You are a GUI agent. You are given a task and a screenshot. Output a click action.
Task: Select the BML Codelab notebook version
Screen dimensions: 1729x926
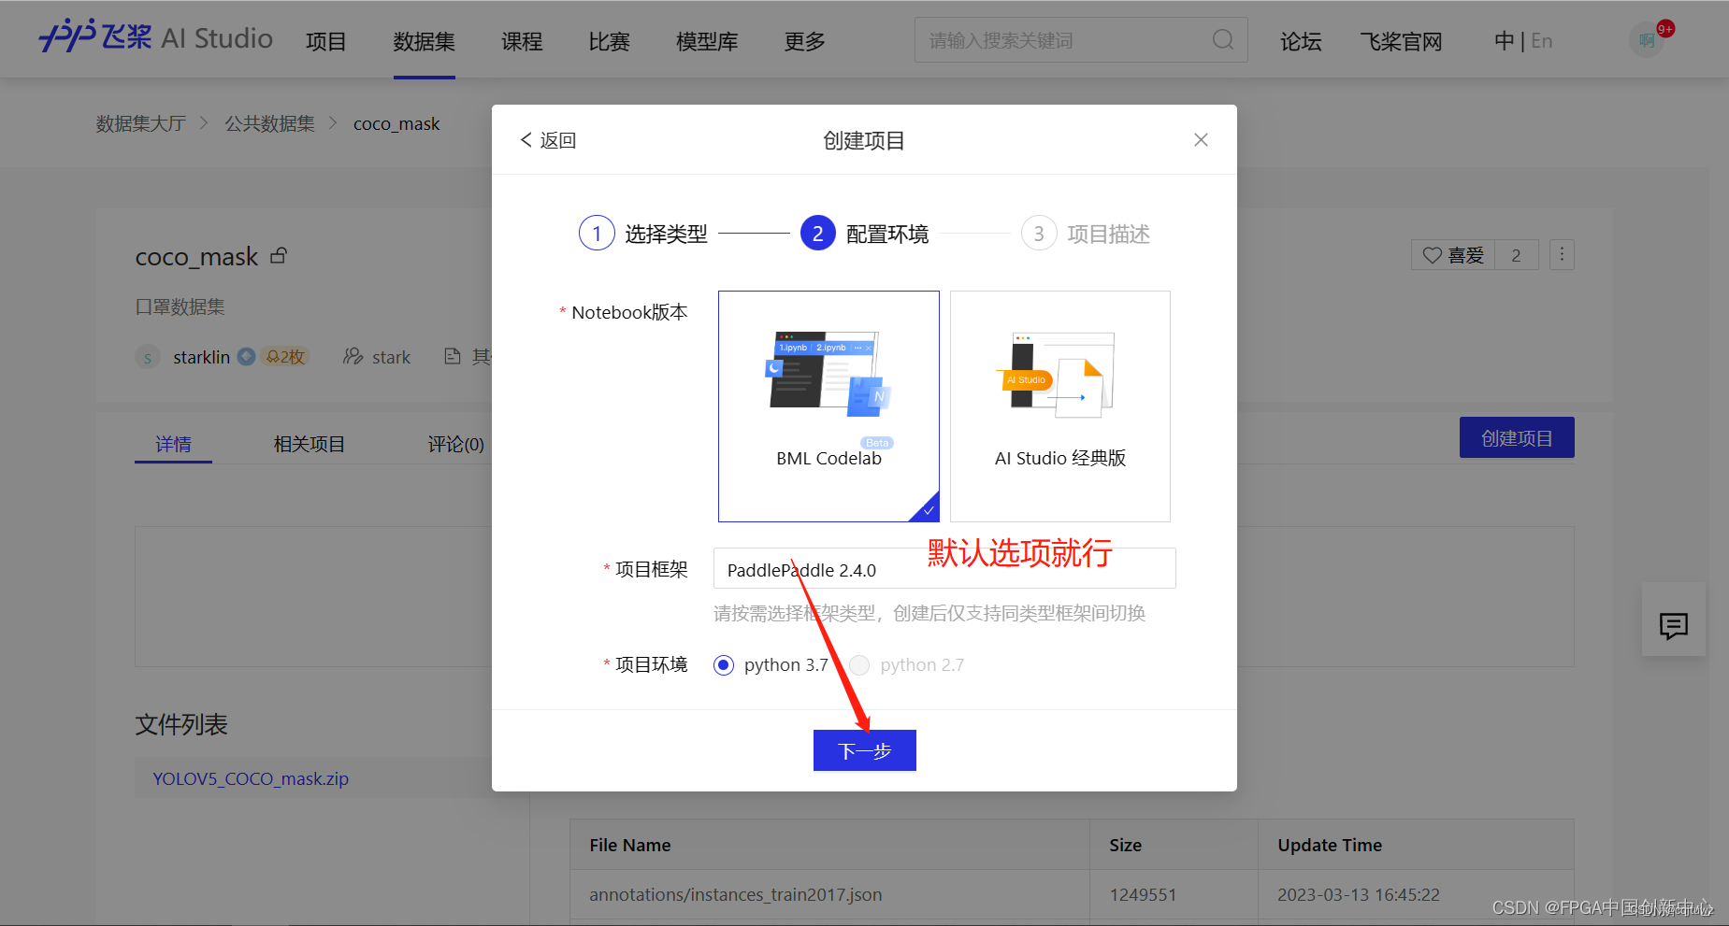pyautogui.click(x=828, y=406)
